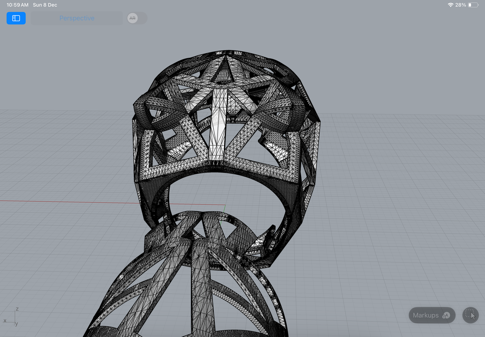Screen dimensions: 485x337
Task: Click the add-markup pen icon
Action: [x=446, y=315]
